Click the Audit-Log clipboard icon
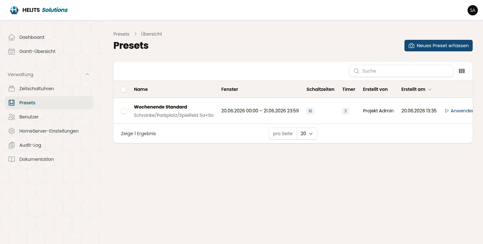Image resolution: width=483 pixels, height=244 pixels. (12, 145)
